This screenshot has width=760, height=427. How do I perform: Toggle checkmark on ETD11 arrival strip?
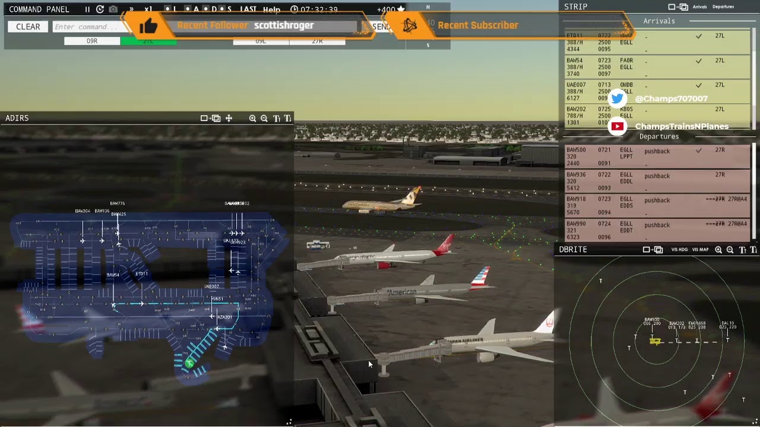point(699,36)
